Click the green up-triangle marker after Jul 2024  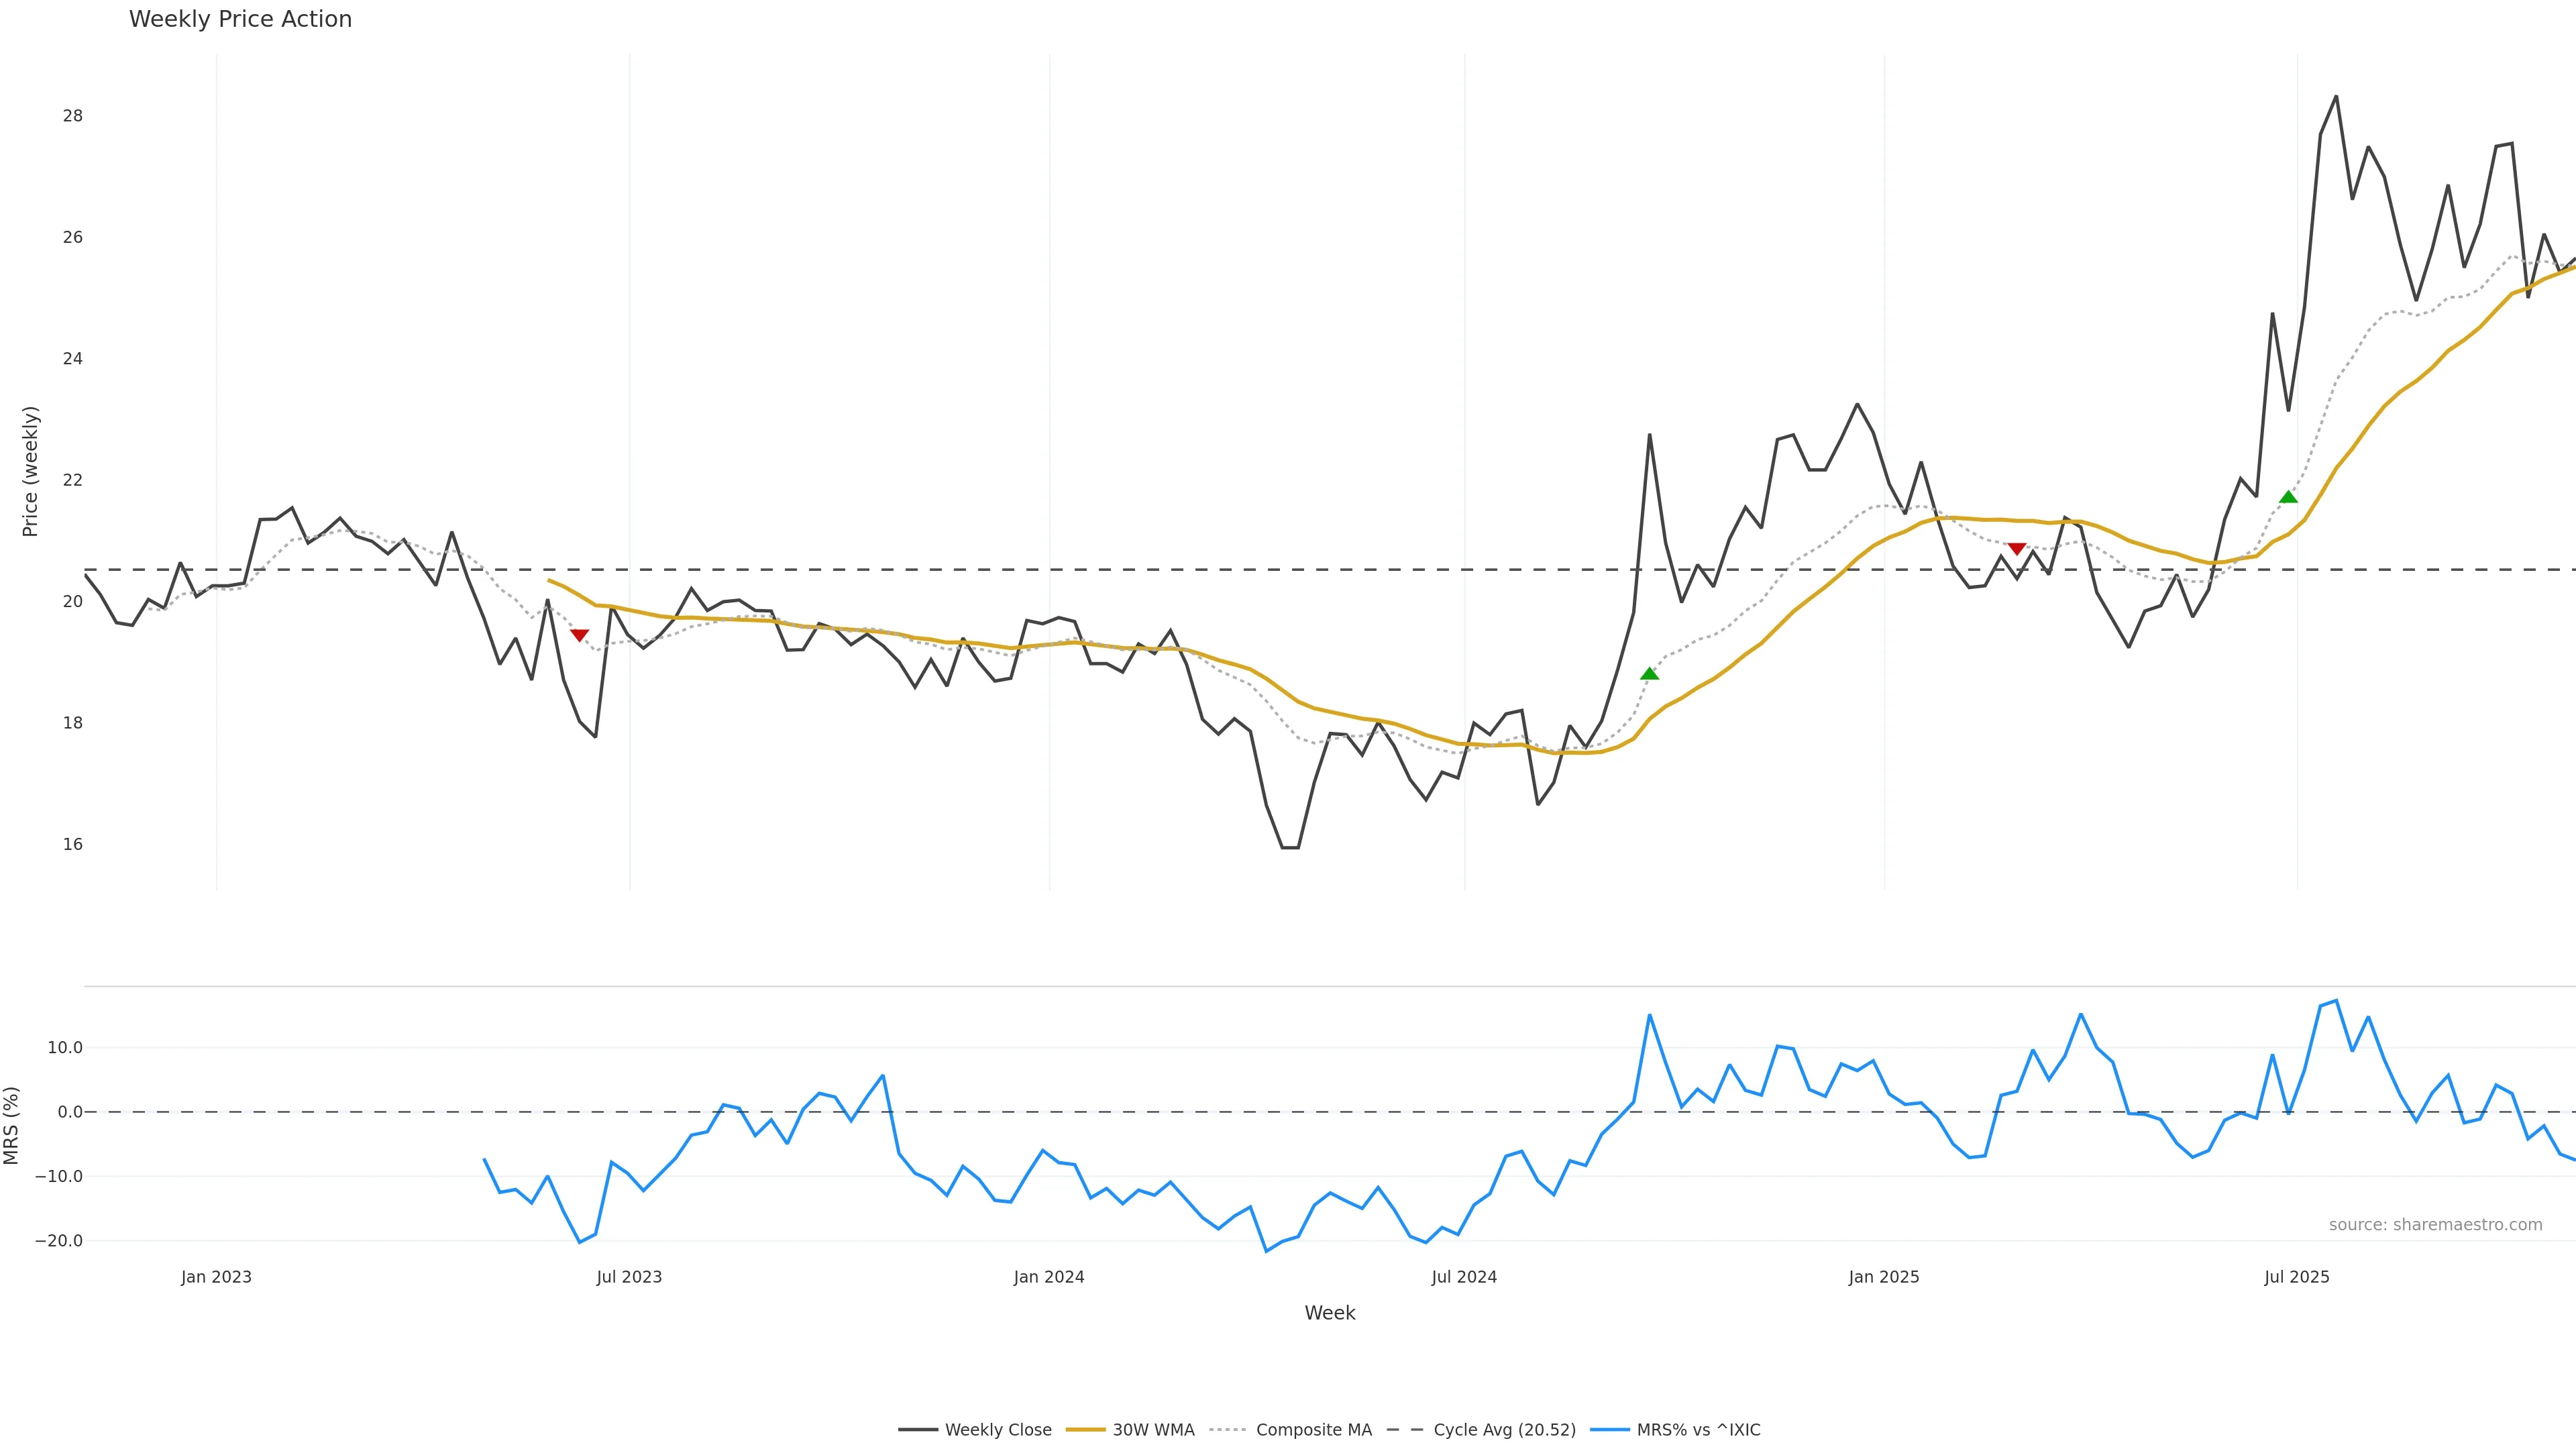coord(1649,674)
